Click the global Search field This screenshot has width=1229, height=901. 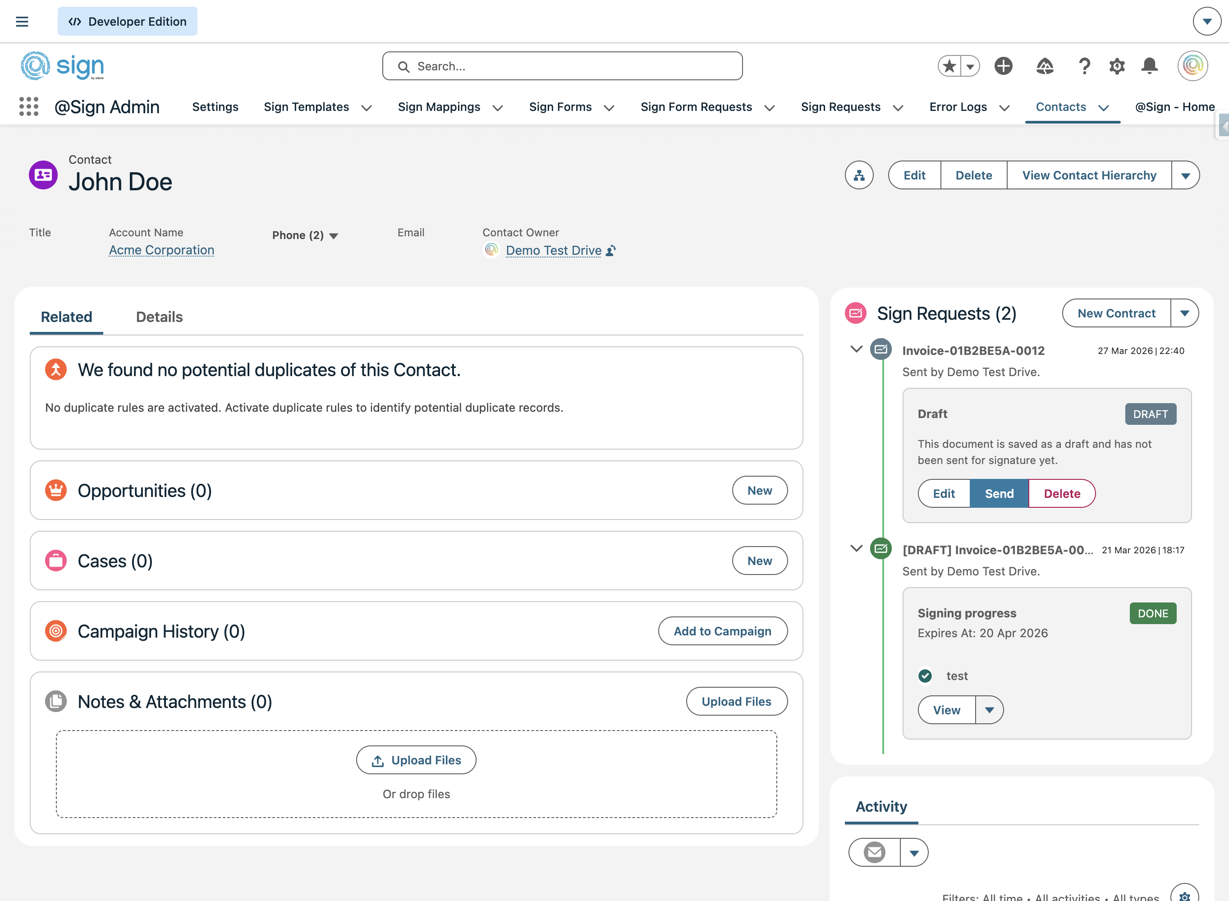(x=562, y=66)
